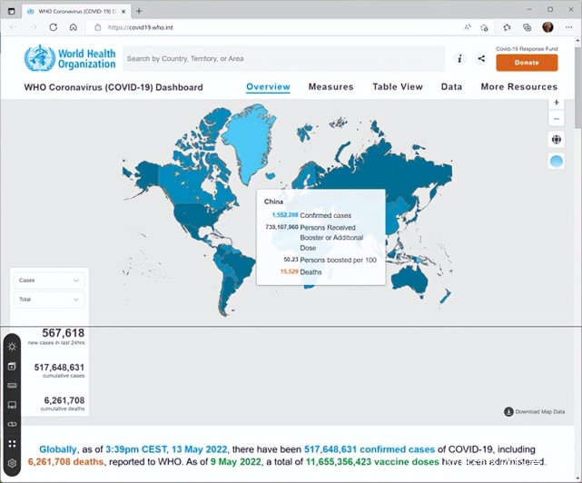Click the info icon beside the search bar

[459, 58]
